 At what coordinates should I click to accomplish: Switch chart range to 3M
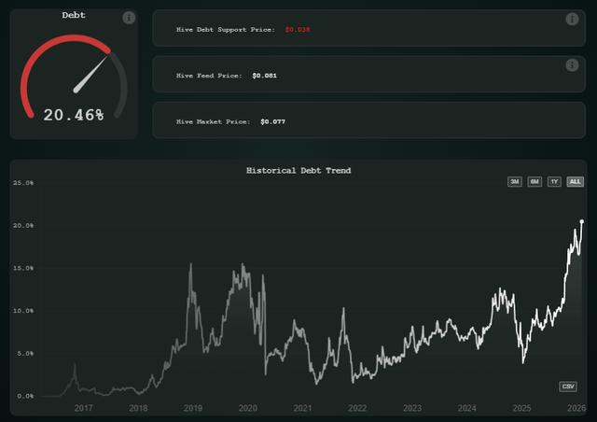(515, 181)
